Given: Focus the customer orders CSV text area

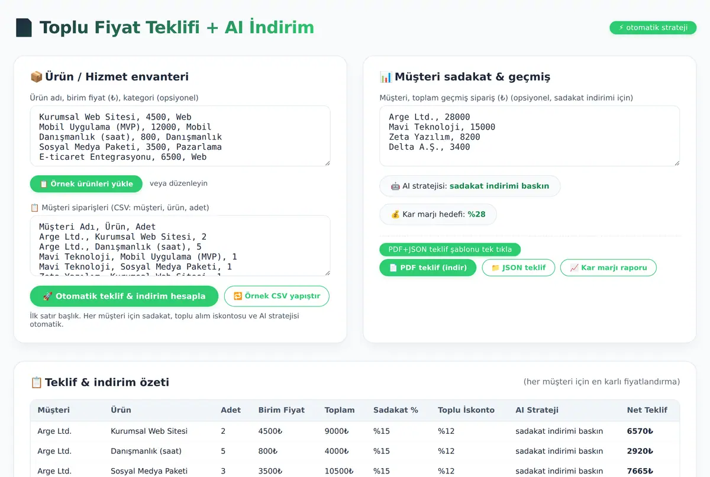Looking at the screenshot, I should (x=180, y=246).
